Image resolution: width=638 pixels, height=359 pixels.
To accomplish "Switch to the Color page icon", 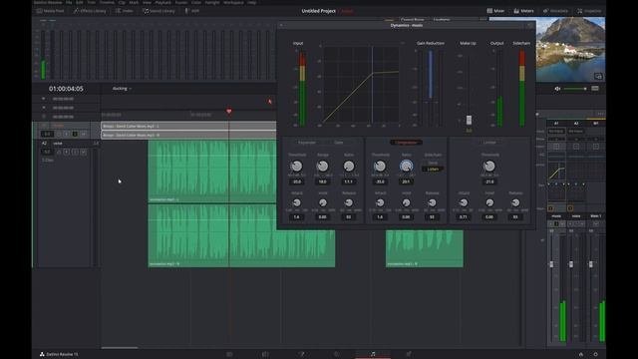I will tap(337, 354).
